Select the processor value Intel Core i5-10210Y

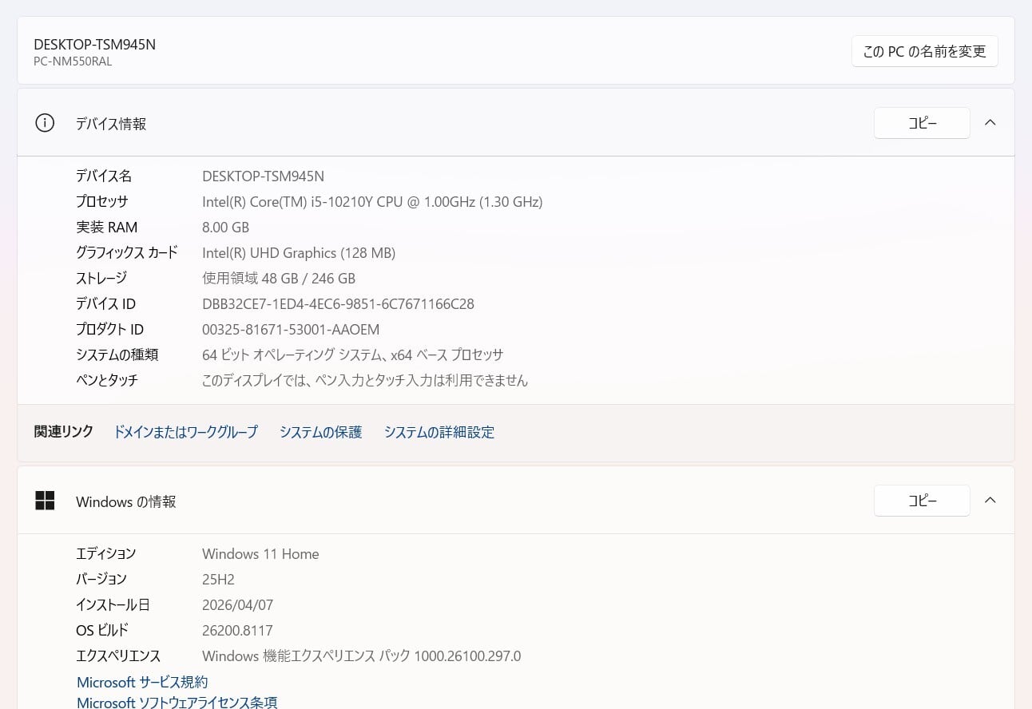372,202
